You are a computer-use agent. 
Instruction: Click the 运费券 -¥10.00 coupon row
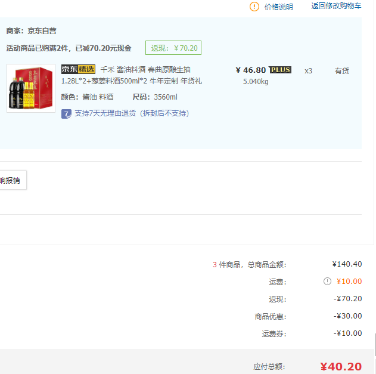point(347,333)
